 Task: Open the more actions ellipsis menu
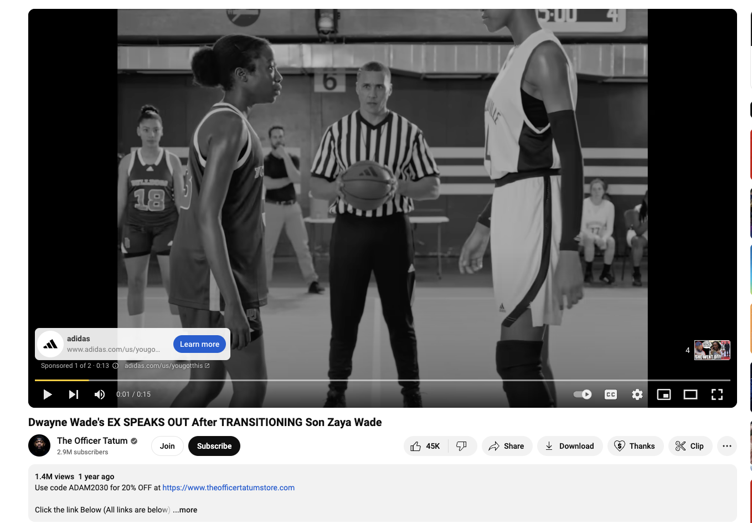point(727,446)
